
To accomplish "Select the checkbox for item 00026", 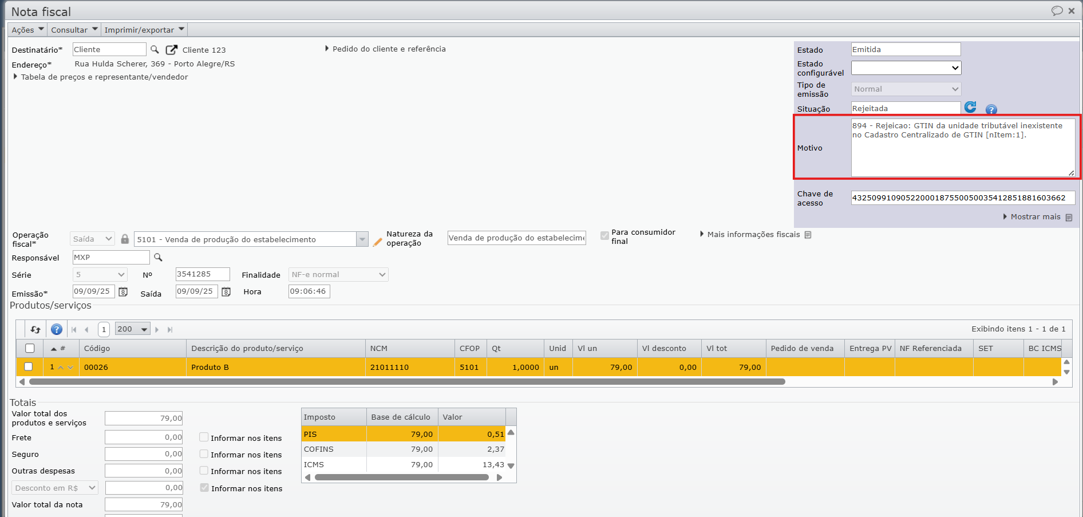I will point(29,366).
